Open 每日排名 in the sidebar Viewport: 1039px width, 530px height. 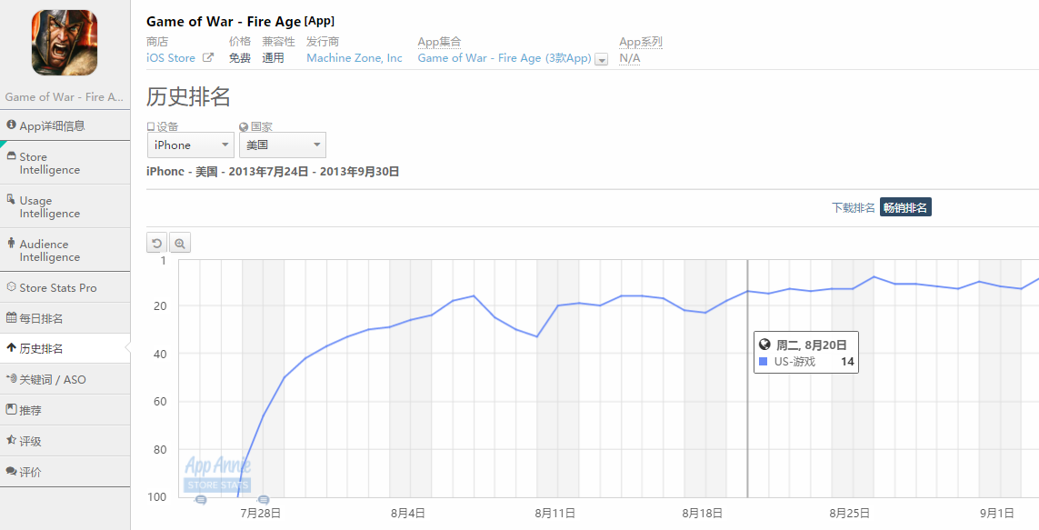click(65, 319)
